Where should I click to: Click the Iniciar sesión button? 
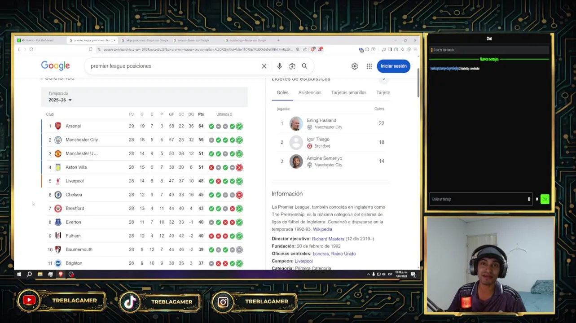pyautogui.click(x=393, y=66)
